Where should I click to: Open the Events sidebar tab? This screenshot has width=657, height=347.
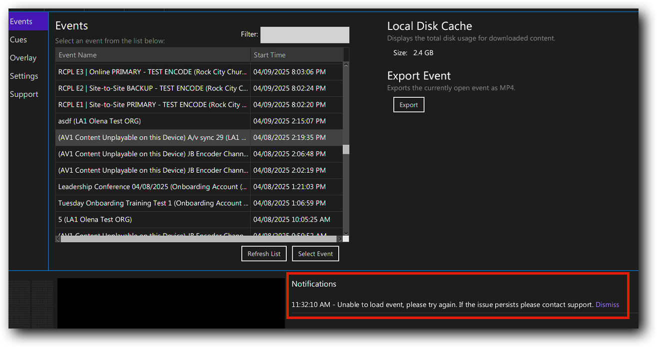21,21
